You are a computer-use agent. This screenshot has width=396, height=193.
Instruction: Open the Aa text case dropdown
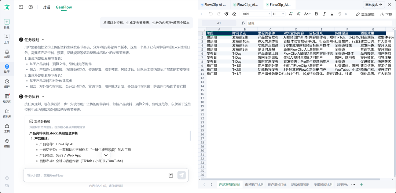tap(307, 14)
